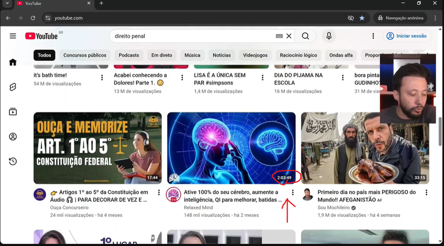Click the search magnifier button

tap(305, 36)
